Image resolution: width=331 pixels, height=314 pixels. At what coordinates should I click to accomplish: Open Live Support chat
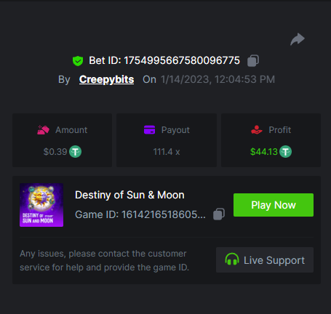265,260
